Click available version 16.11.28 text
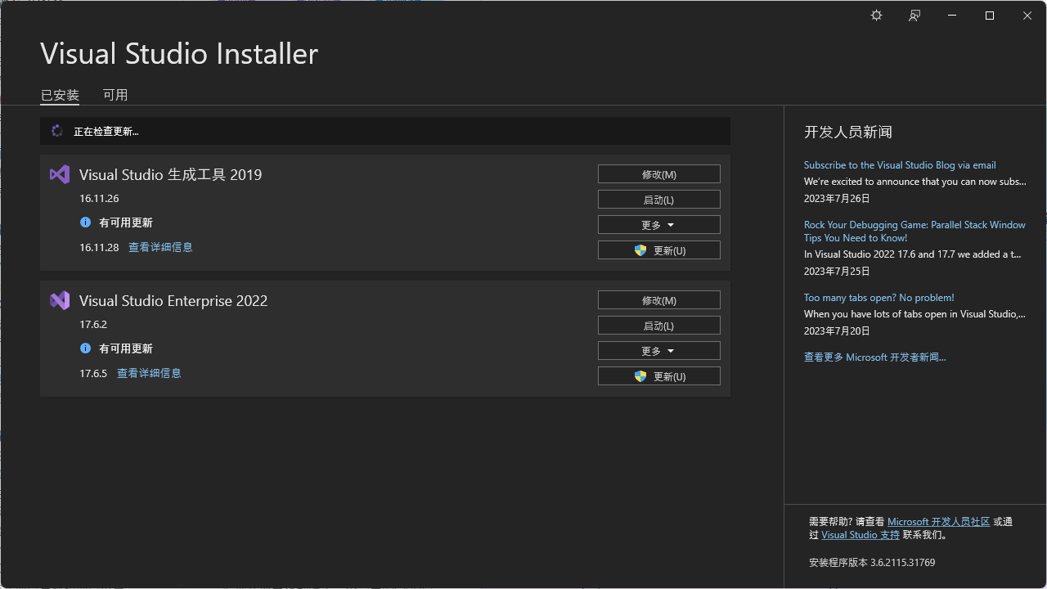This screenshot has width=1047, height=589. 99,247
